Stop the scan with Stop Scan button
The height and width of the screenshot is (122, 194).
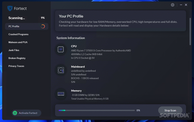170,110
